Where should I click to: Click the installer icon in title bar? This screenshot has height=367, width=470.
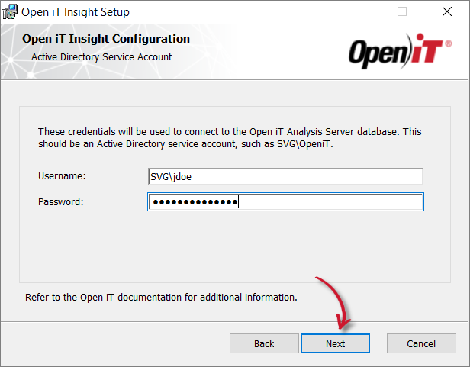click(10, 12)
